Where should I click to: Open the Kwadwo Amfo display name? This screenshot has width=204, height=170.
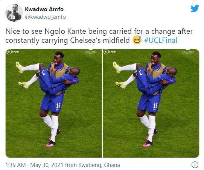click(44, 9)
